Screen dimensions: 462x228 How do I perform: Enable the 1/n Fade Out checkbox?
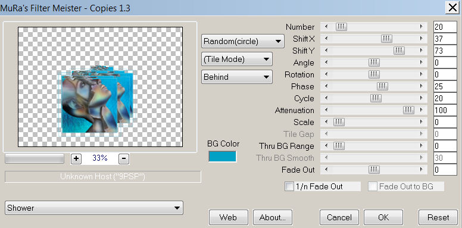[289, 186]
